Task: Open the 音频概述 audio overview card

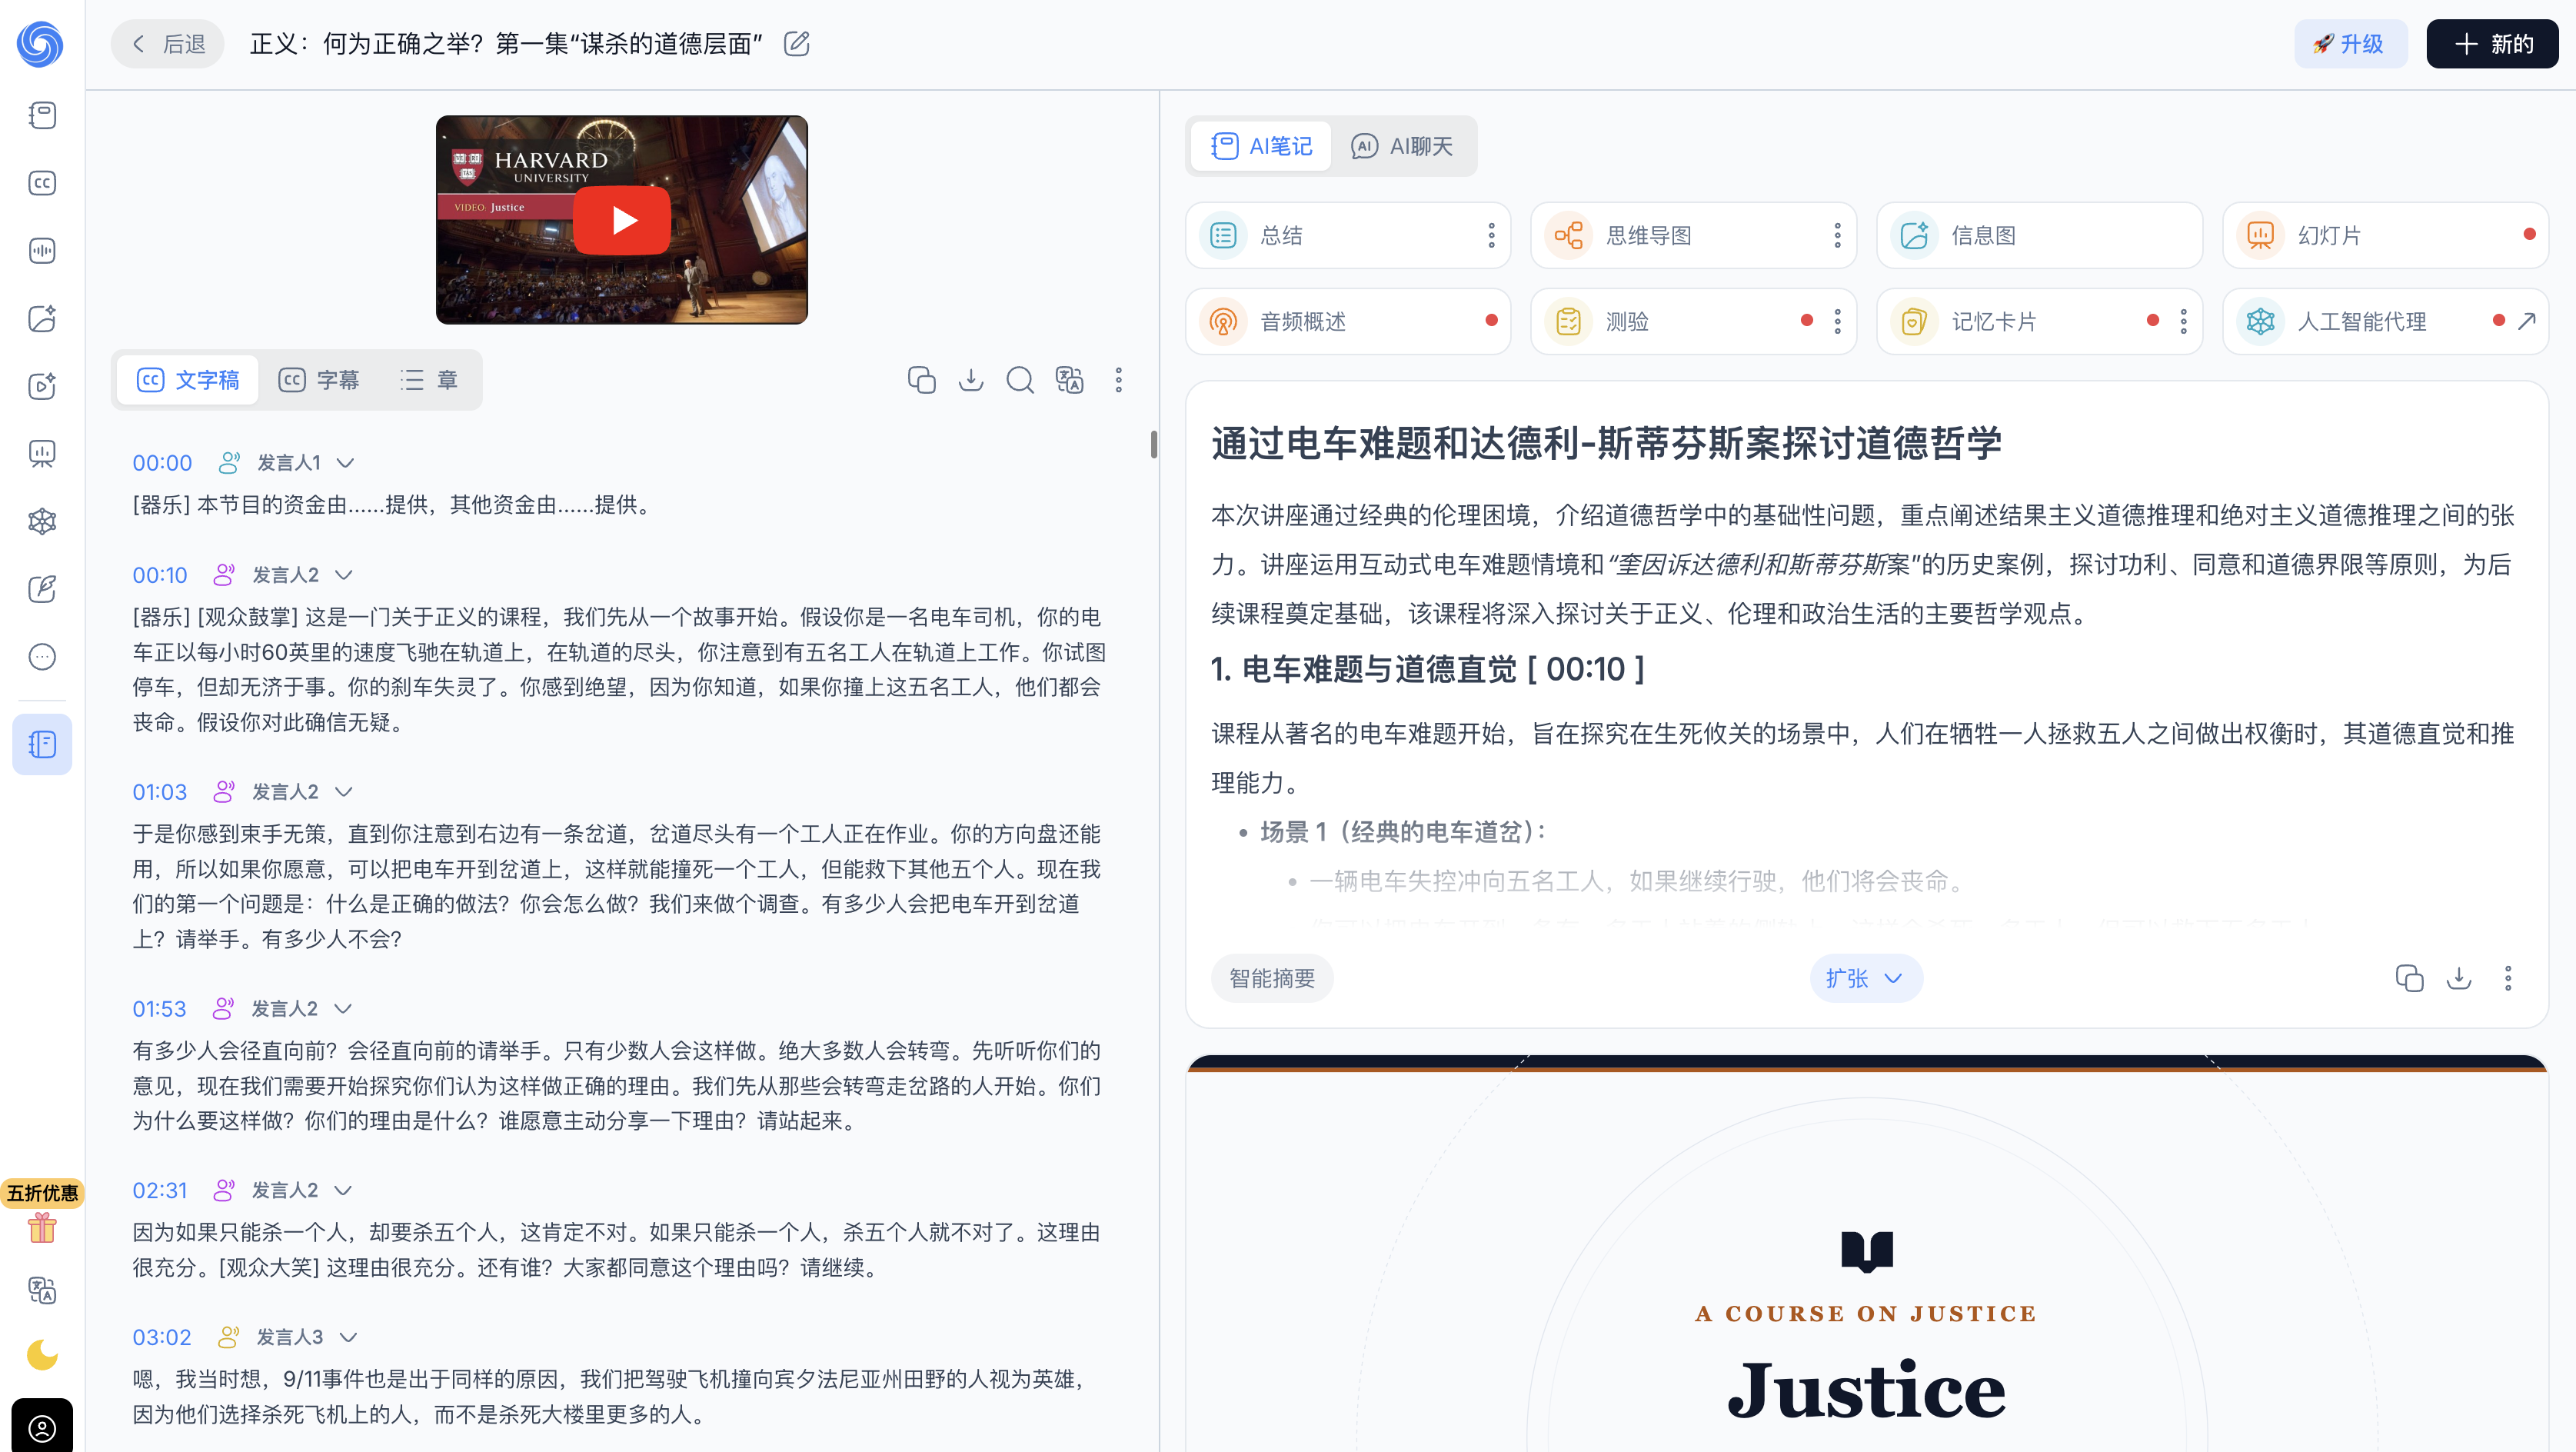Action: click(1347, 321)
